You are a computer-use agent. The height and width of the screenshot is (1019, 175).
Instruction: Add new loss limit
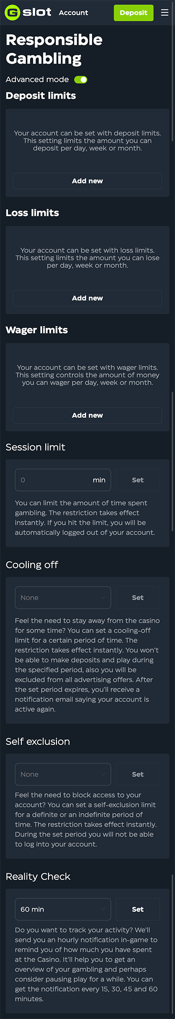[x=87, y=298]
